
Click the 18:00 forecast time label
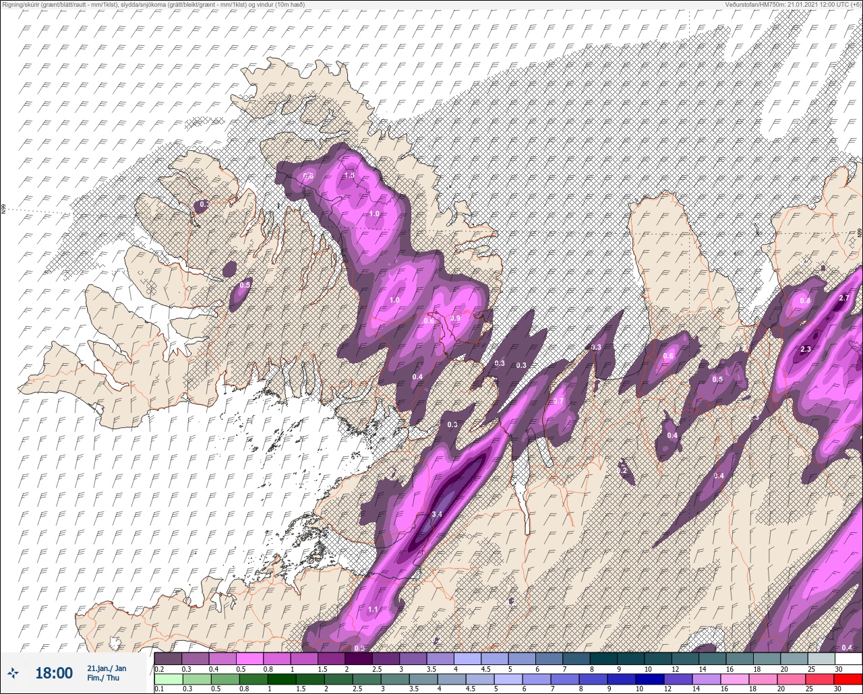click(x=54, y=673)
